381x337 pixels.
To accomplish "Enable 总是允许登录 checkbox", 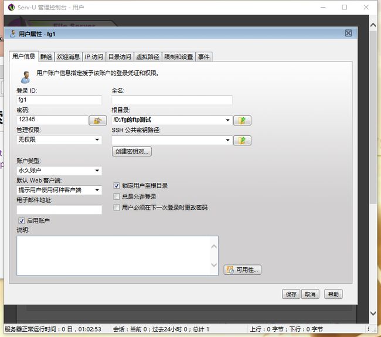I will coord(117,196).
